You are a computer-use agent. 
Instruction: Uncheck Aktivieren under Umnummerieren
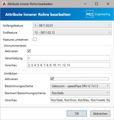coord(29,51)
